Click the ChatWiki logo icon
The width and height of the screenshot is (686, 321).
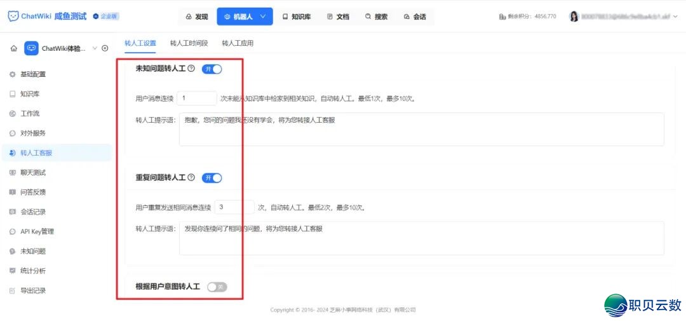coord(13,16)
